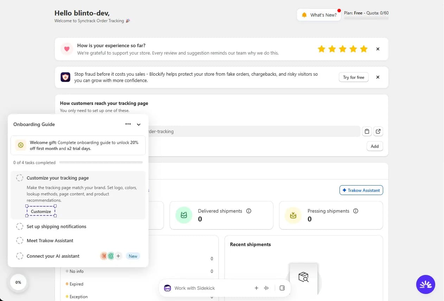Click 'Plan: Free - Quota: 0/60' text
Screen dimensions: 444x301
[366, 13]
